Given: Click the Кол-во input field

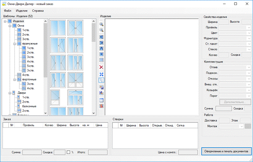Looking at the screenshot, I should 224,55.
